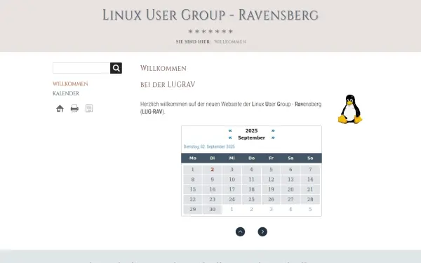The height and width of the screenshot is (263, 421).
Task: Select calendar day 29
Action: [193, 209]
